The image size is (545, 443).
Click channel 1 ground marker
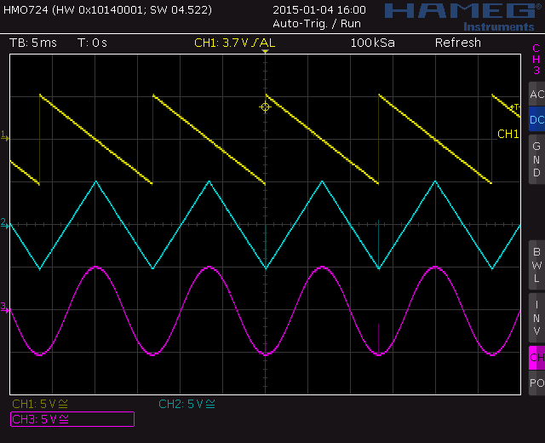point(4,135)
